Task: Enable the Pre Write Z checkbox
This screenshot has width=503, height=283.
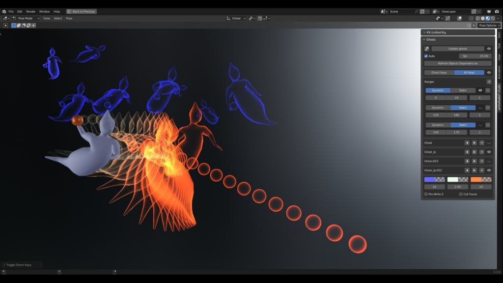Action: click(426, 194)
